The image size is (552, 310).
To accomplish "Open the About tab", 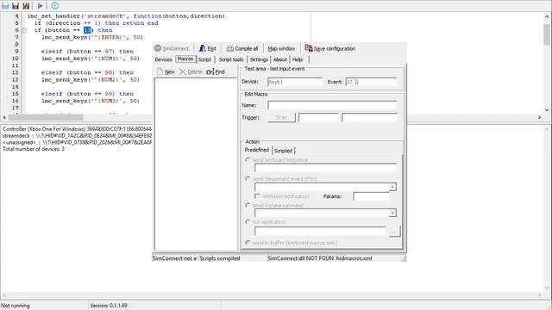I will (280, 59).
